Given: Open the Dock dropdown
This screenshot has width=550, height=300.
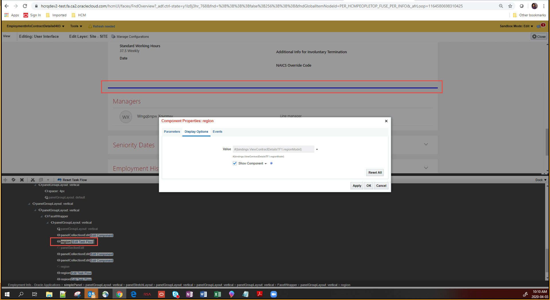Looking at the screenshot, I should 541,180.
